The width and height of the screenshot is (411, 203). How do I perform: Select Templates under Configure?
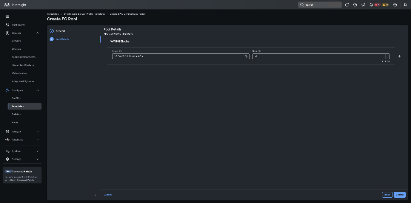click(25, 106)
